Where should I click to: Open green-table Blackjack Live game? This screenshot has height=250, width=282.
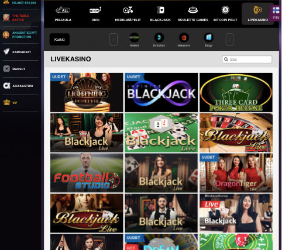[161, 133]
